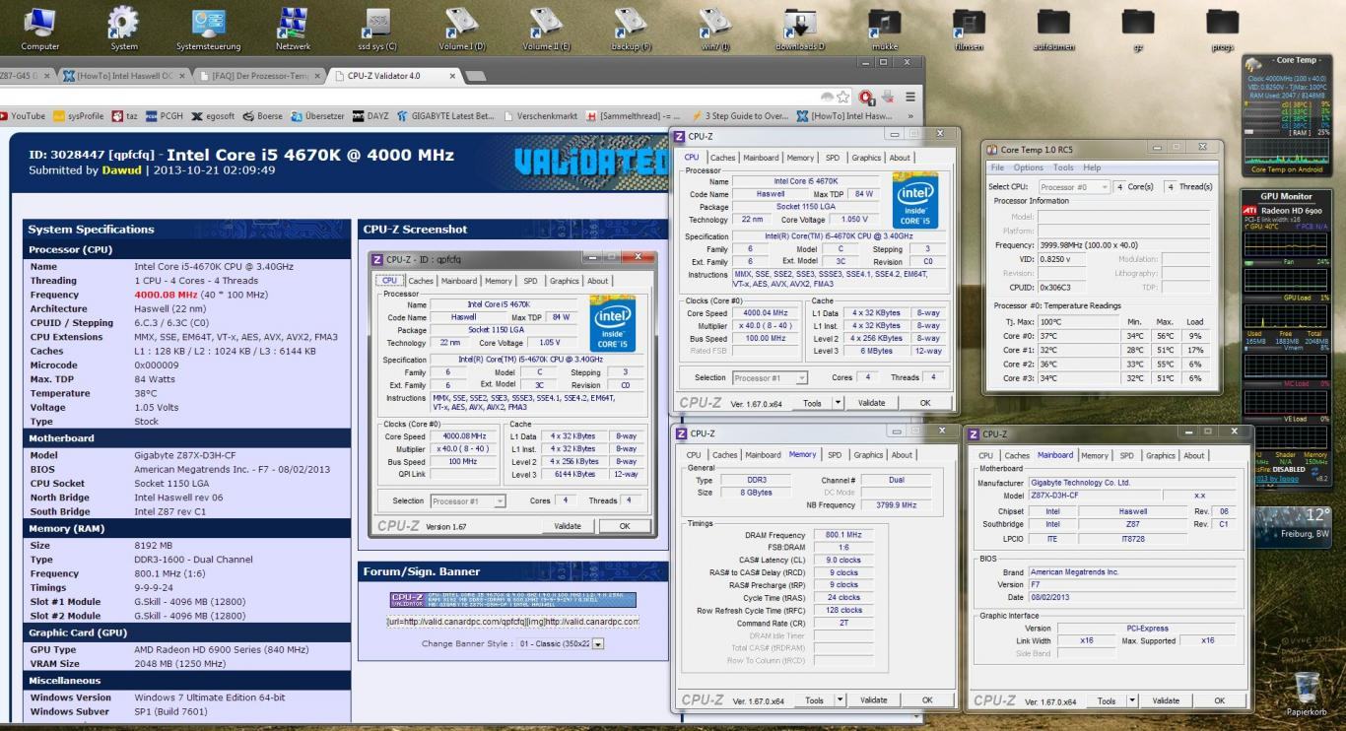Open the System desktop shortcut
Screen dimensions: 1346x731
124,27
